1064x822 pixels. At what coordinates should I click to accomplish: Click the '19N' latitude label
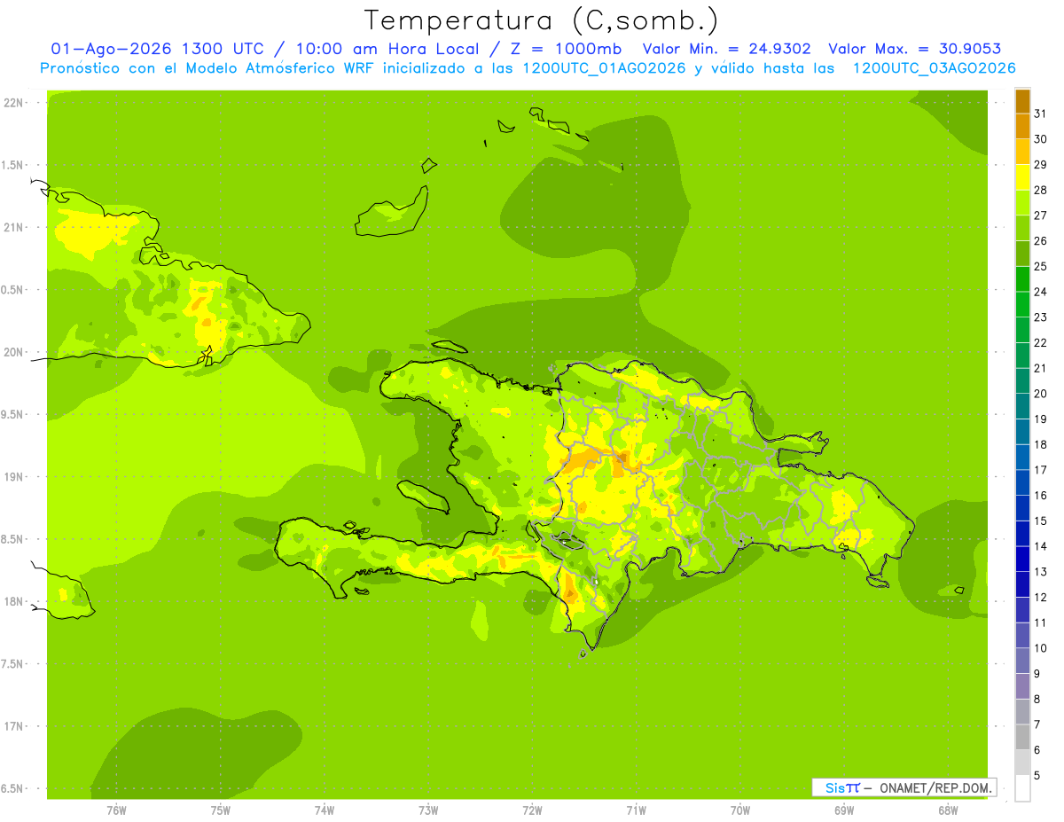click(x=13, y=477)
